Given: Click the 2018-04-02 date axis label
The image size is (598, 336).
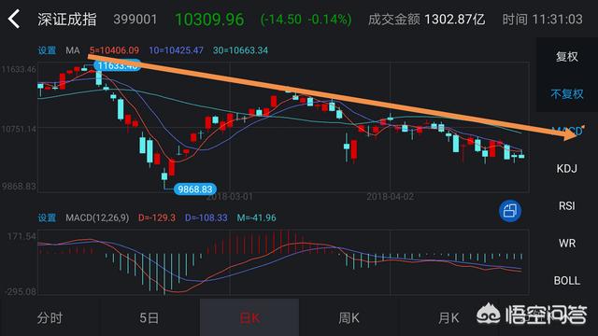Looking at the screenshot, I should (x=391, y=197).
